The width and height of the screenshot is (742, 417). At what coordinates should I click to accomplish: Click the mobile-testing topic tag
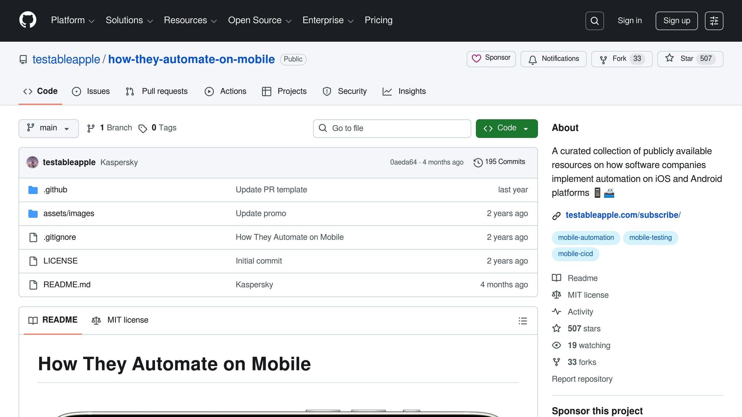point(650,237)
